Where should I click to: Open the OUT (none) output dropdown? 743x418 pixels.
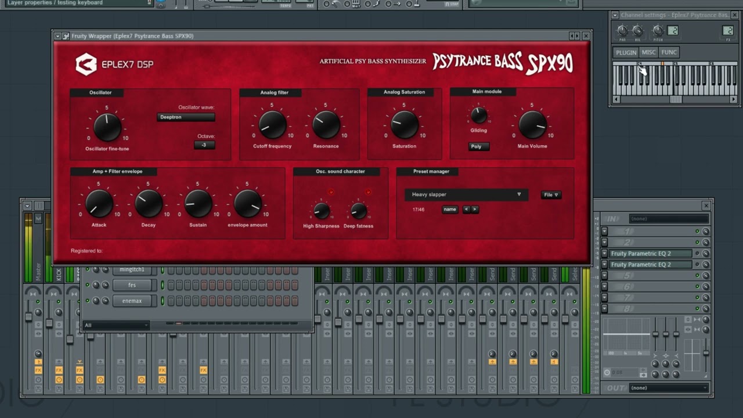pyautogui.click(x=669, y=388)
